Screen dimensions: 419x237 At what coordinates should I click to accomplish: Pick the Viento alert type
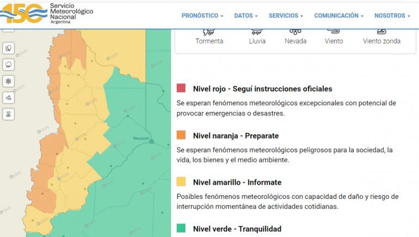334,36
